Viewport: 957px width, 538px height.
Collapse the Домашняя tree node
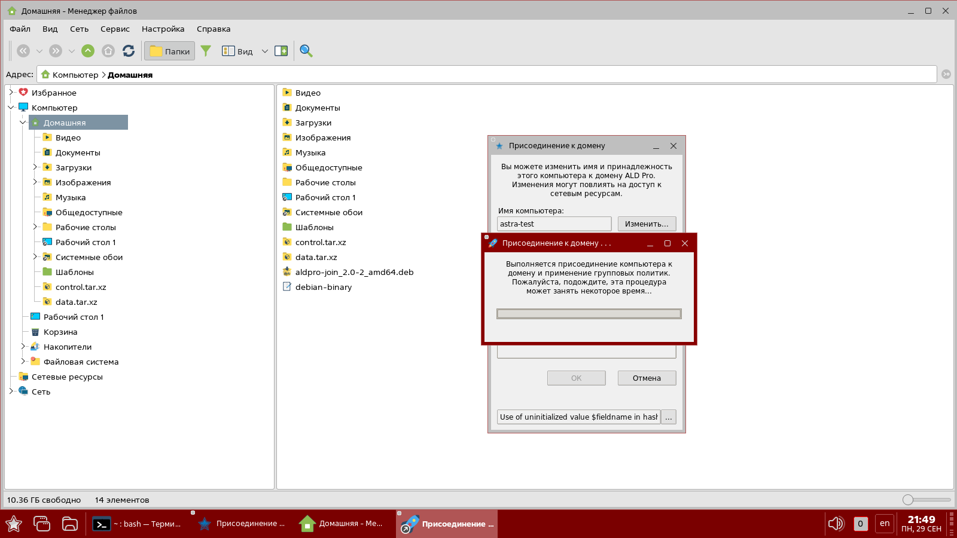coord(23,123)
